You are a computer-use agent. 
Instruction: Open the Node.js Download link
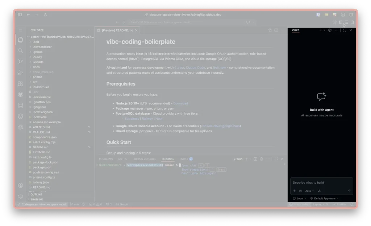[180, 103]
